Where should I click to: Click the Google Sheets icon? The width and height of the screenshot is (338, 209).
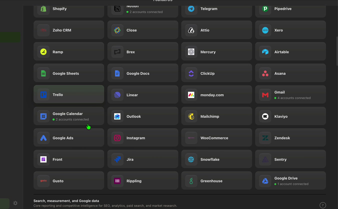tap(44, 73)
